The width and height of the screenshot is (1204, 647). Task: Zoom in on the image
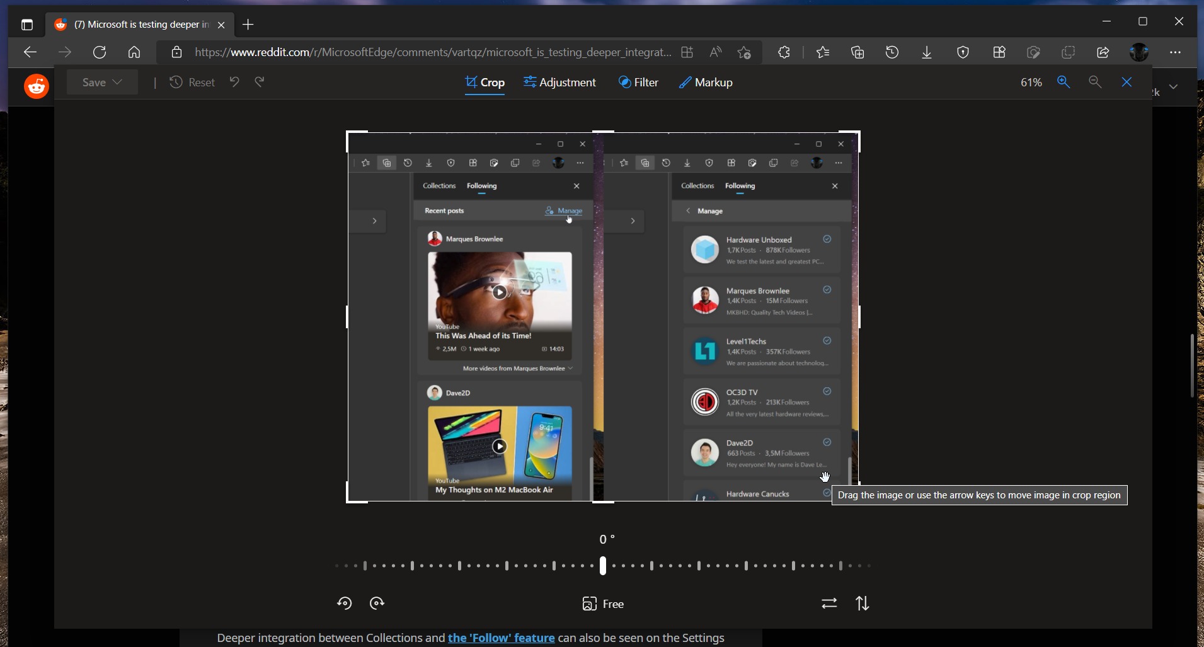pyautogui.click(x=1065, y=83)
